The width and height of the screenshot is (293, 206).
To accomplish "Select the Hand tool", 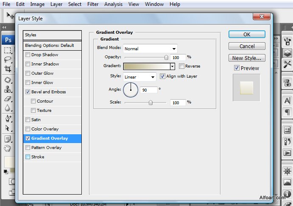I will 7,148.
